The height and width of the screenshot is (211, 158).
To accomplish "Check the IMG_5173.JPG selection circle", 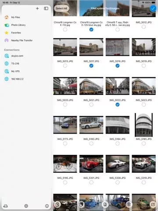I will point(65,144).
